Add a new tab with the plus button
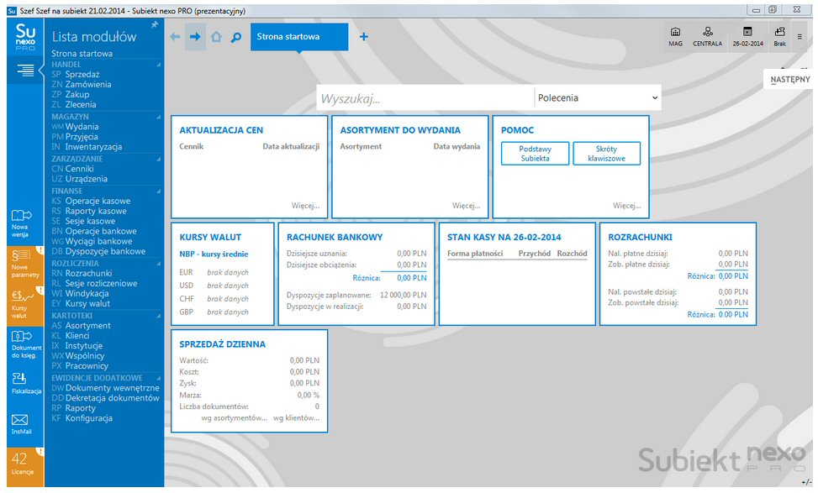This screenshot has height=493, width=818. 364,37
